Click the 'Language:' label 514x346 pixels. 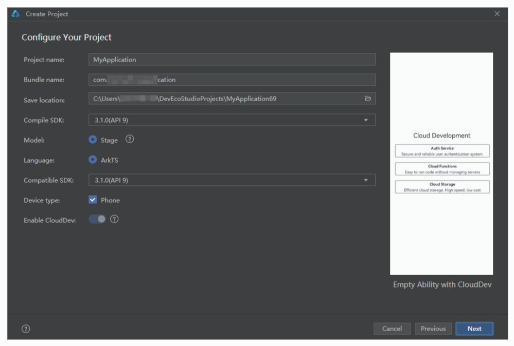click(x=39, y=160)
